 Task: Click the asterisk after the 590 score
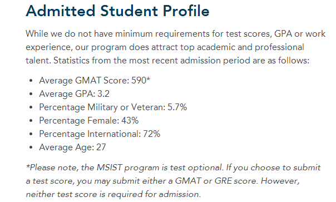click(148, 79)
